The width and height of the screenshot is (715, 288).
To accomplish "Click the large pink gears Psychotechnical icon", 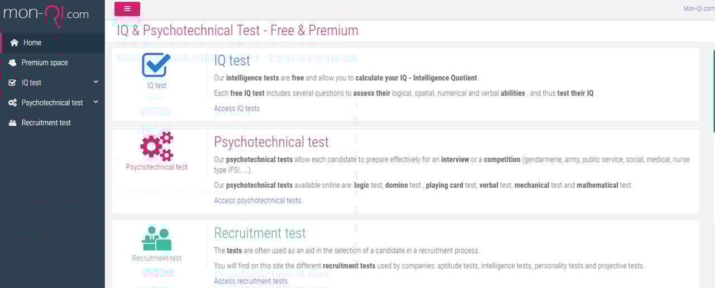I will point(157,146).
